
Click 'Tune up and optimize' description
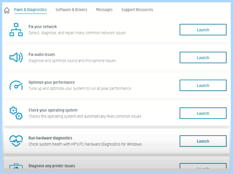tap(80, 89)
